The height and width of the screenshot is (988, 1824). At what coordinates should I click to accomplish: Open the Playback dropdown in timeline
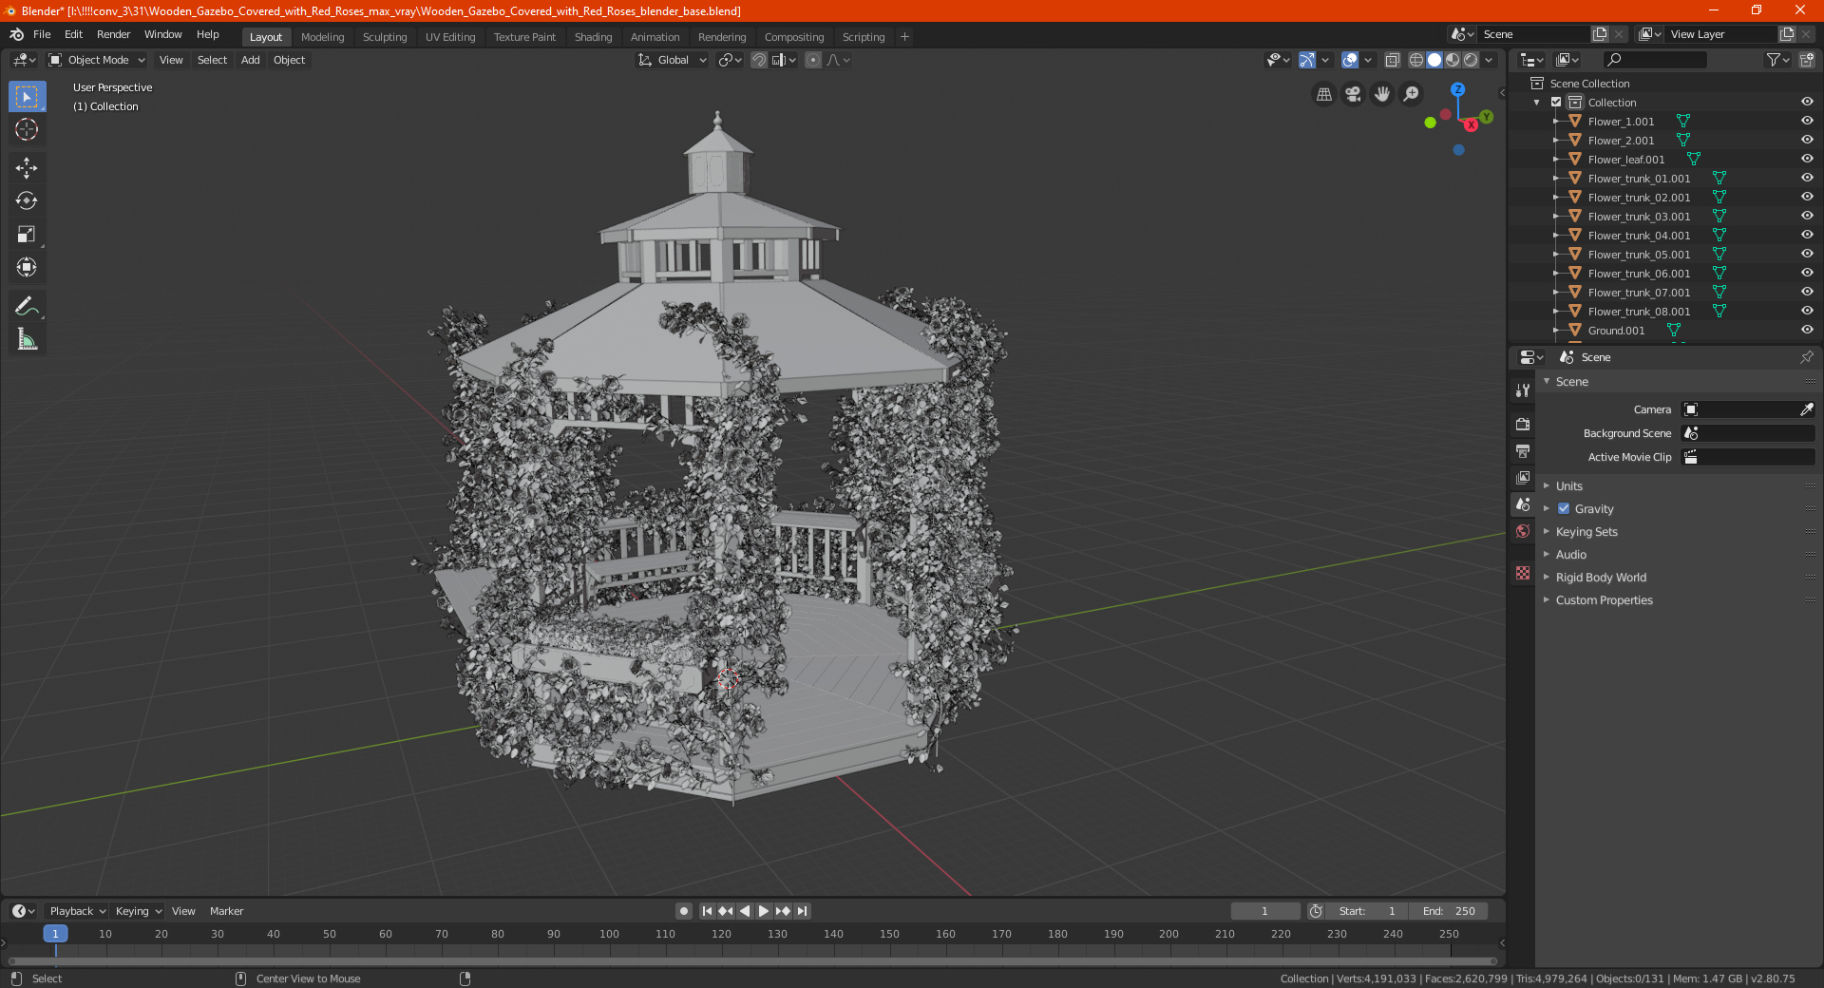pos(77,911)
